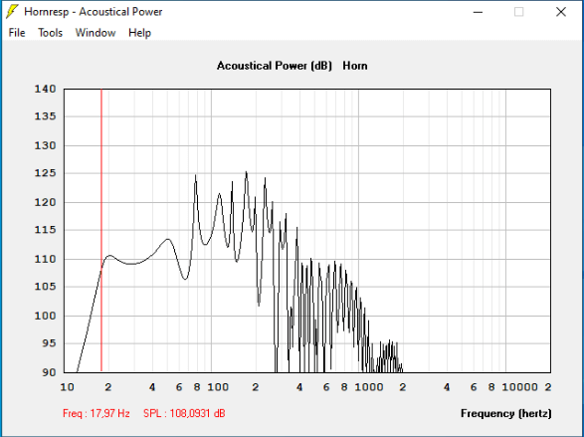The width and height of the screenshot is (584, 437).
Task: Minimize the Hornresp Acoustical Power window
Action: tap(478, 12)
